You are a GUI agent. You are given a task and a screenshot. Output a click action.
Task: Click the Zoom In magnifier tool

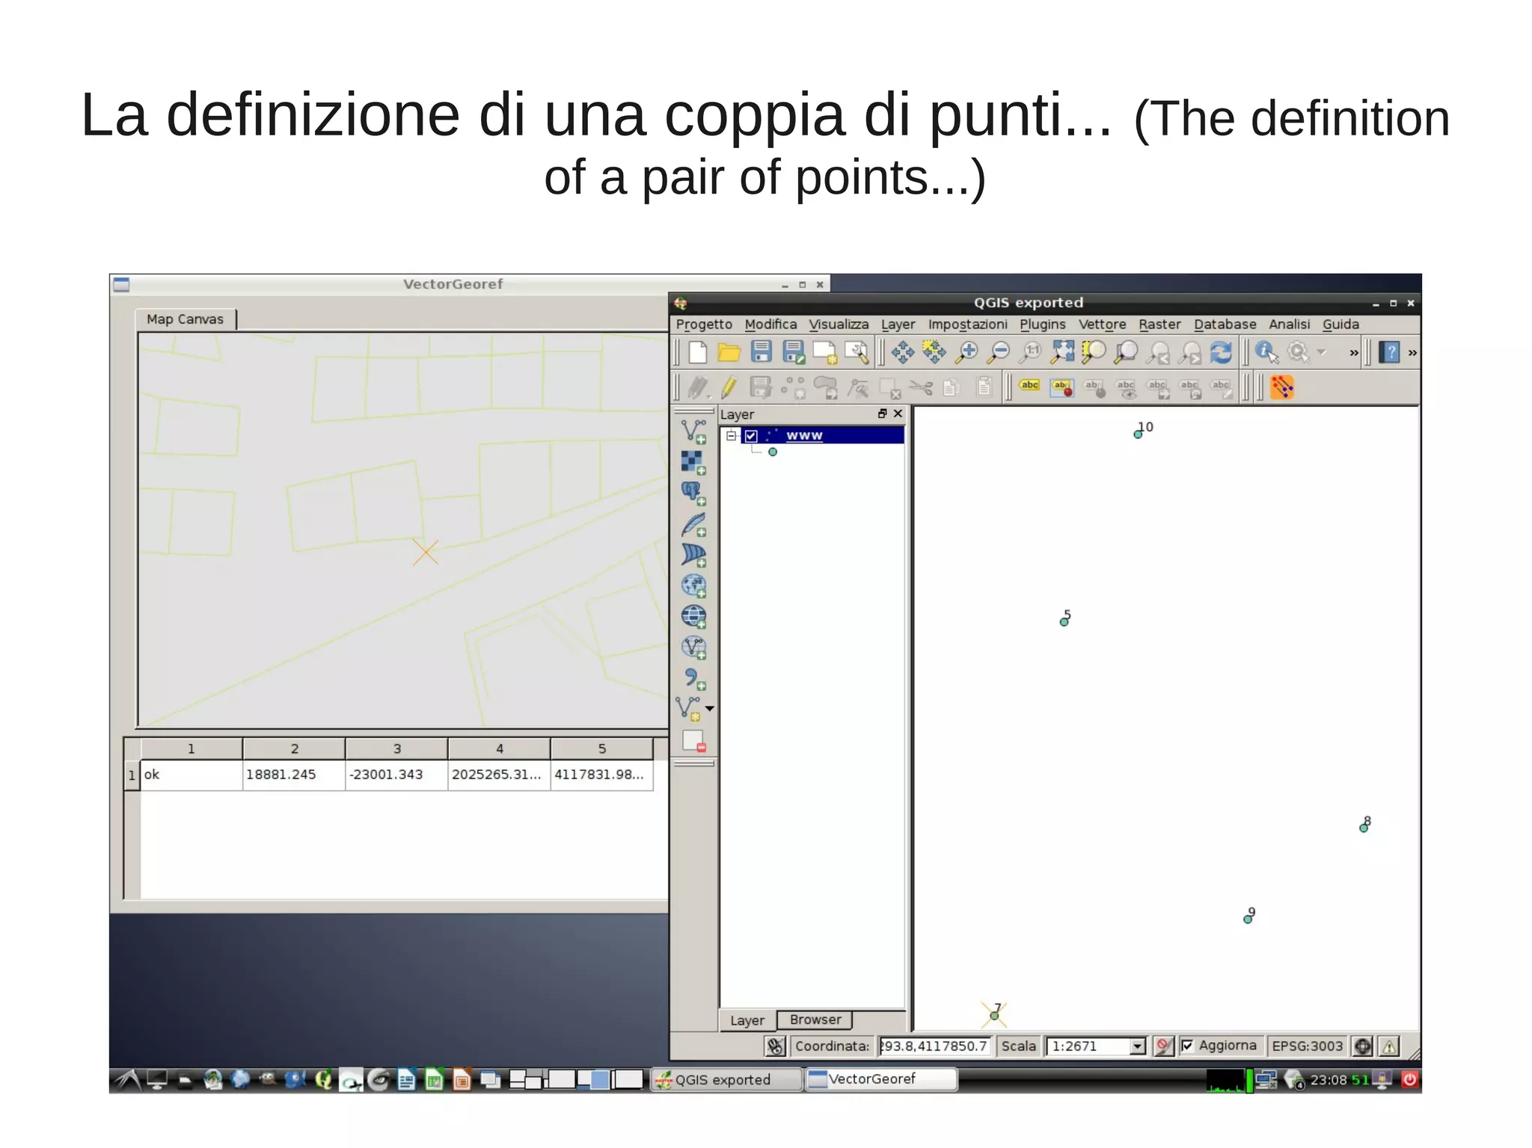pyautogui.click(x=966, y=352)
